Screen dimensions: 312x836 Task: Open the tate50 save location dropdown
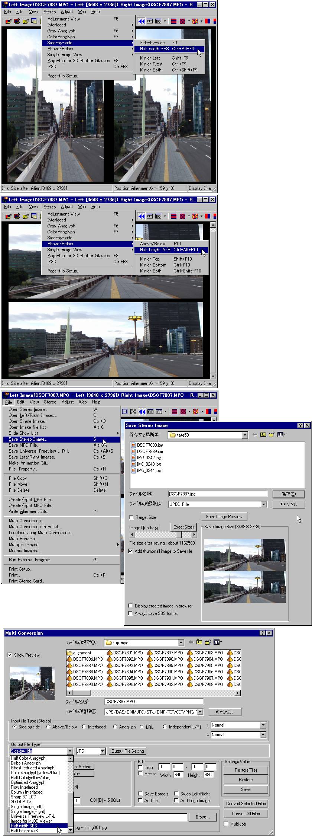(x=245, y=435)
